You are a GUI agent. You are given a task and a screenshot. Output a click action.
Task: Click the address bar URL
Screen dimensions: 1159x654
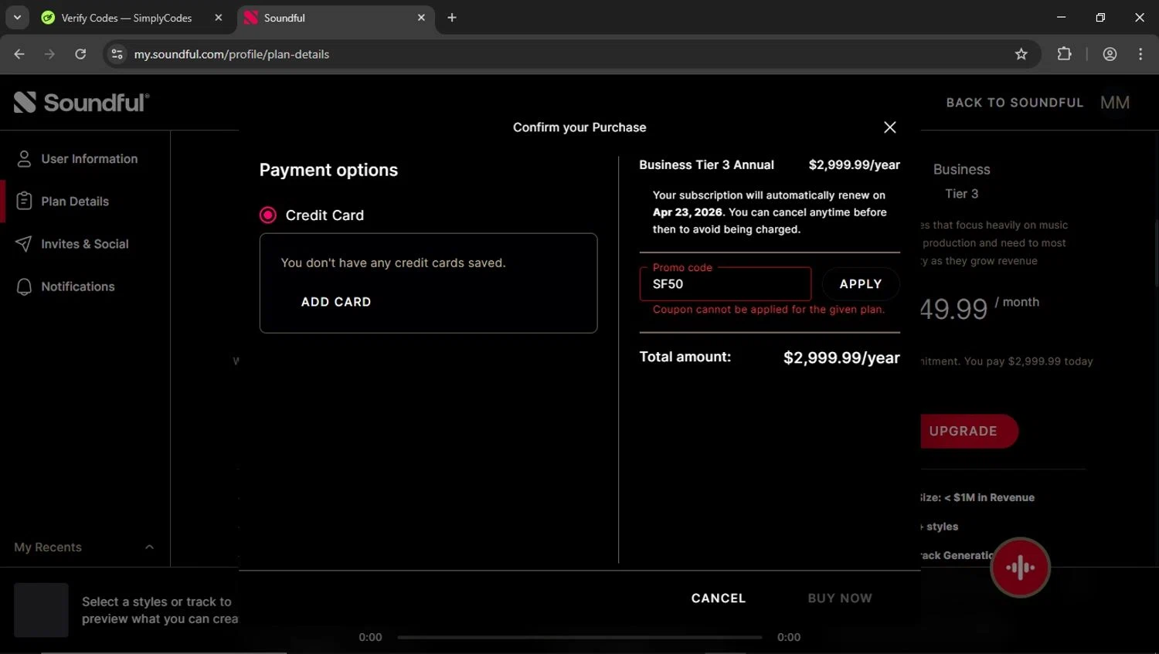(x=232, y=54)
